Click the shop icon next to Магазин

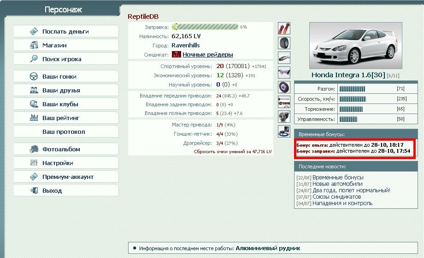(x=34, y=45)
